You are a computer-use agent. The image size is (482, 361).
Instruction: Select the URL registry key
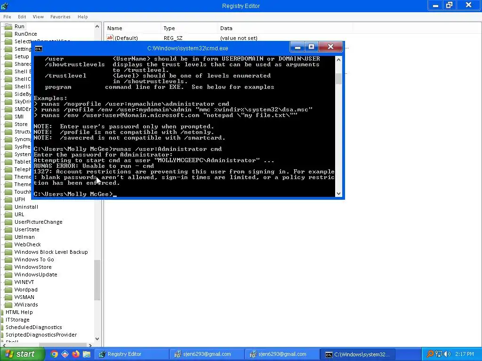[19, 214]
